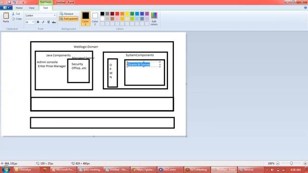308x173 pixels.
Task: Set text background to Opaque
Action: [66, 14]
